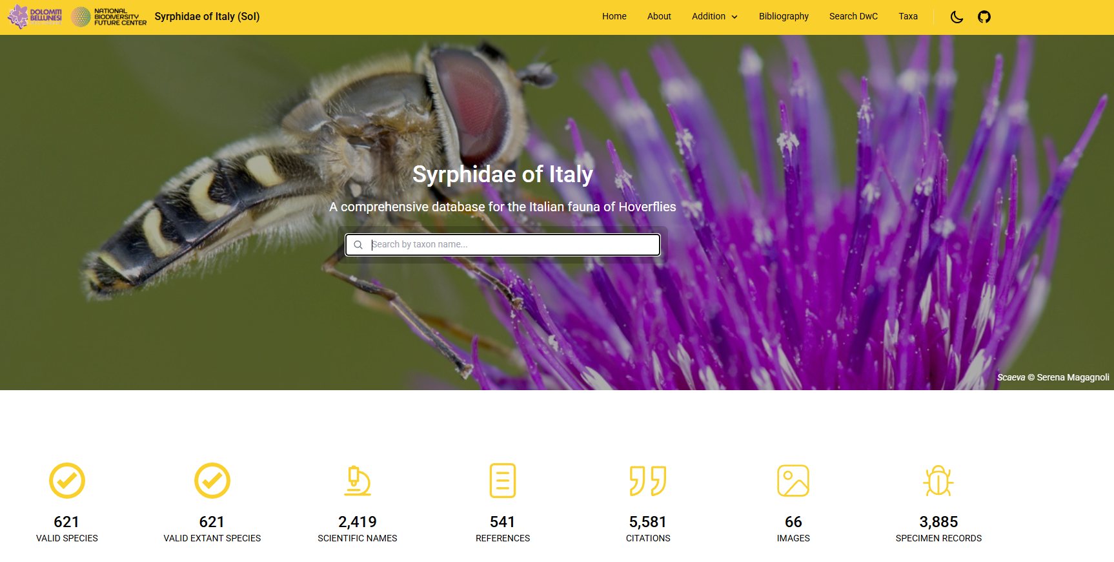Navigate to the Taxa page

[908, 17]
